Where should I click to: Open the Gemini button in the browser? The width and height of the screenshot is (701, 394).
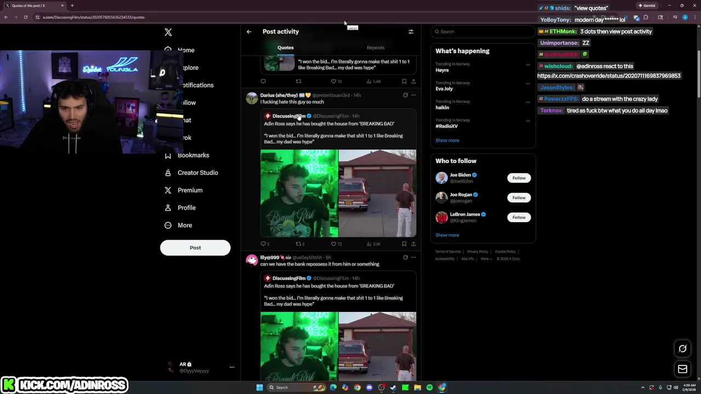click(647, 5)
